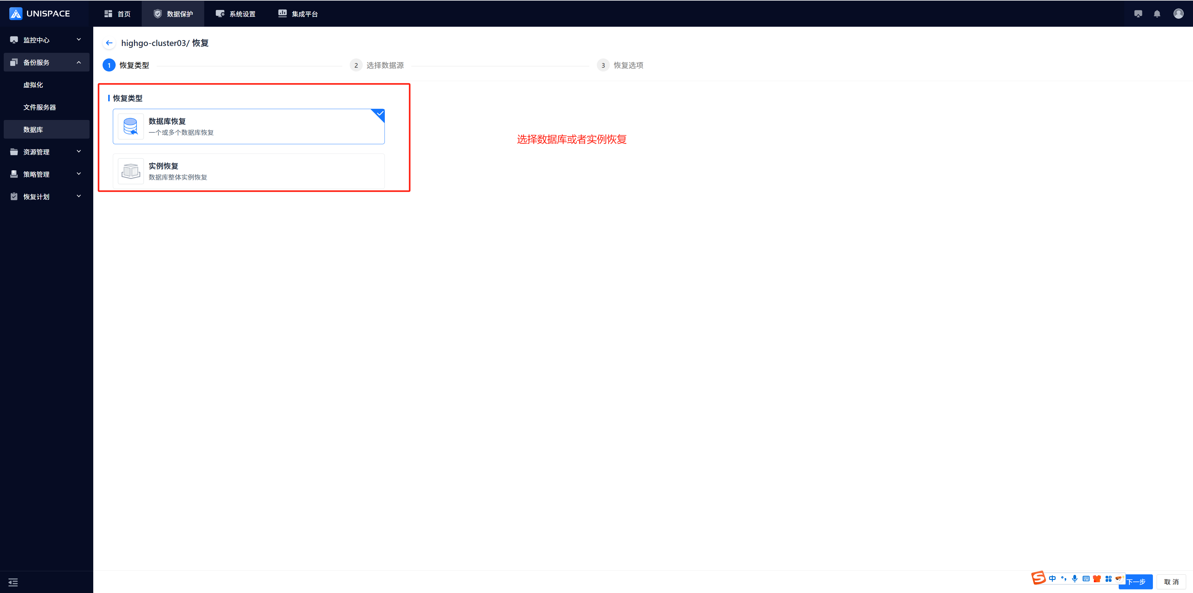Collapse sidebar with bottom-left menu icon
1193x593 pixels.
tap(13, 582)
